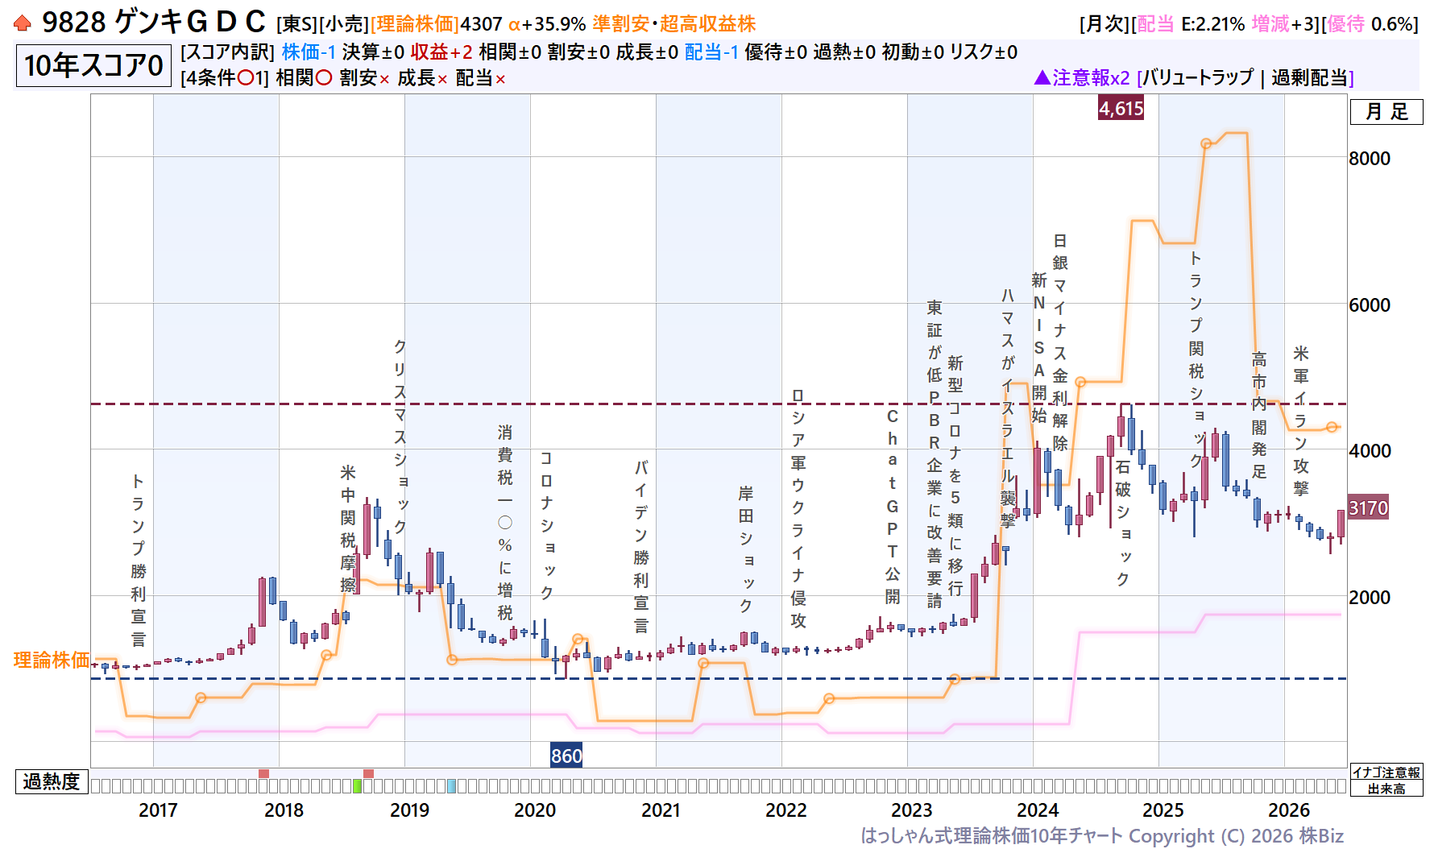Click the リスク±0 score item

[984, 52]
